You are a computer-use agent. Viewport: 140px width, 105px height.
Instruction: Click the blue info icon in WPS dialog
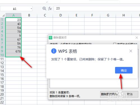[x=54, y=51]
